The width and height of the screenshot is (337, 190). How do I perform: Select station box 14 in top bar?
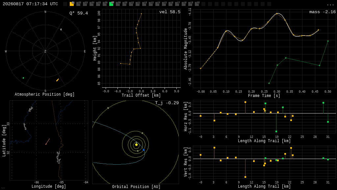pos(157,4)
